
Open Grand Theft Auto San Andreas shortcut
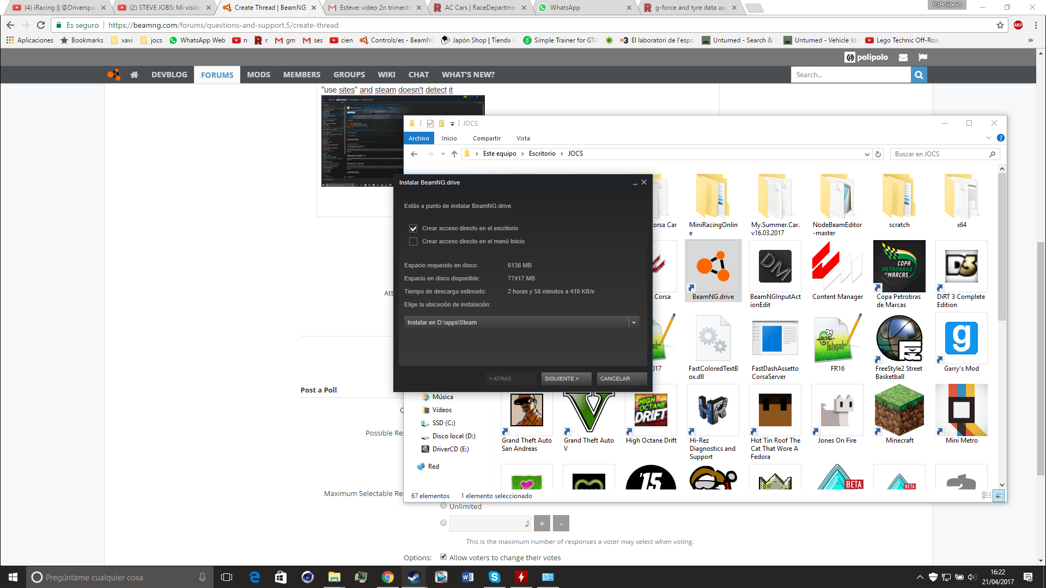(527, 418)
